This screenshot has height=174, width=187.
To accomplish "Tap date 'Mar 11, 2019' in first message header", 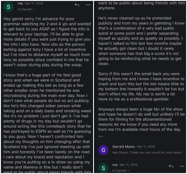I will coord(34,3).
